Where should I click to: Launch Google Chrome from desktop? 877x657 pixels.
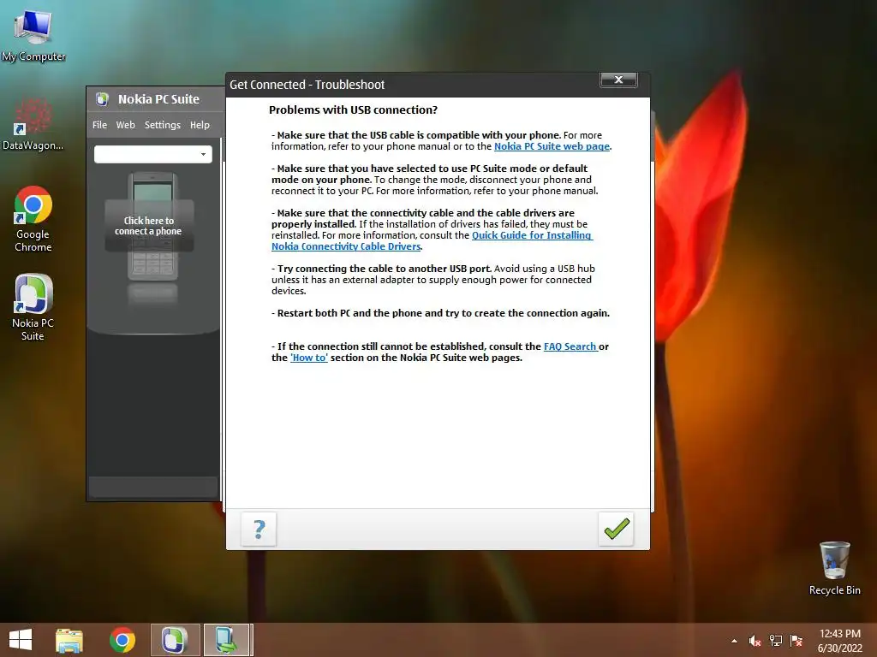coord(33,218)
